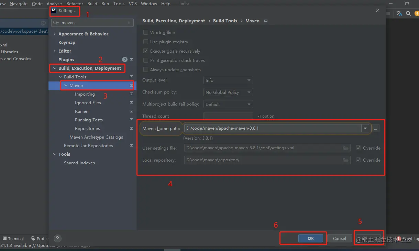Click Build Tools in breadcrumb

[225, 21]
